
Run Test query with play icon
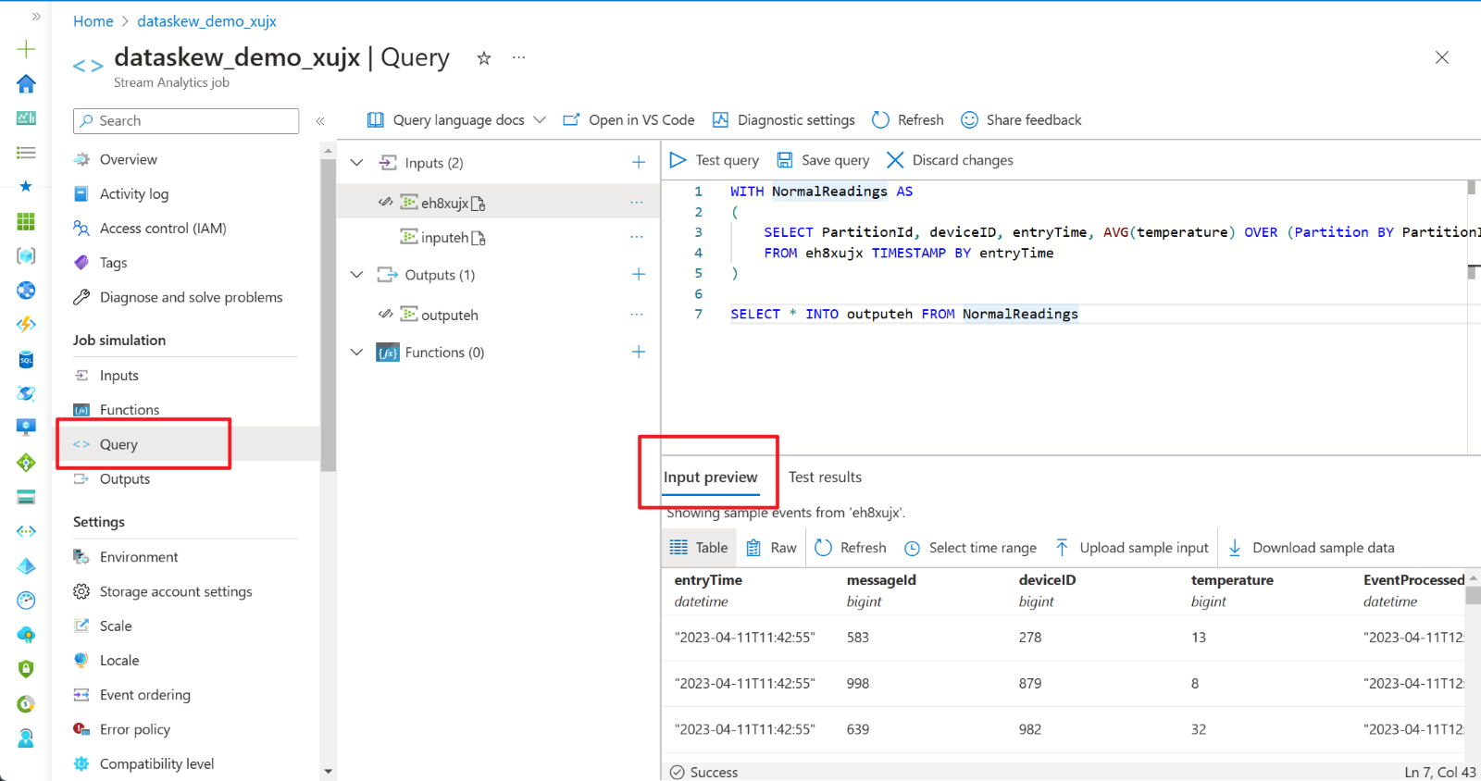click(678, 160)
